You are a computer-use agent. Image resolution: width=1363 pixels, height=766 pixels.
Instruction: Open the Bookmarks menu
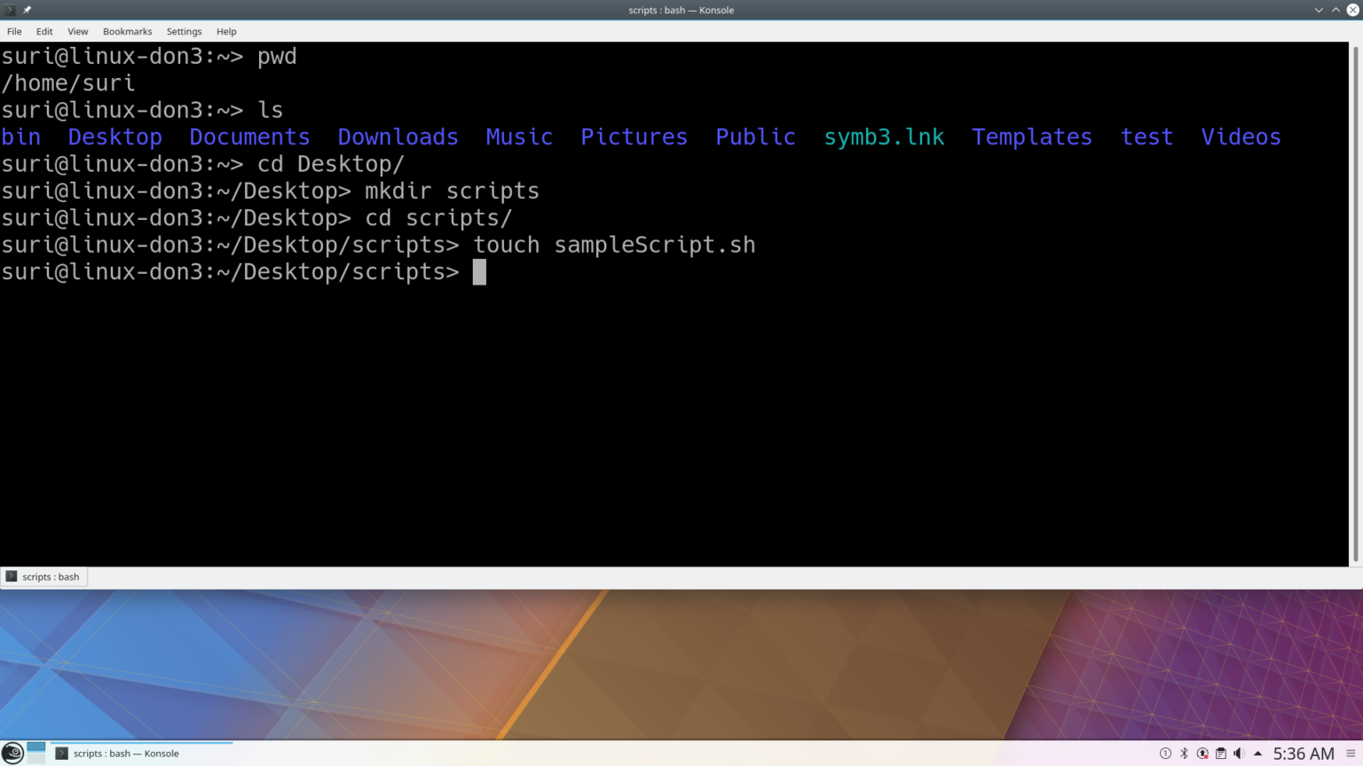coord(127,31)
